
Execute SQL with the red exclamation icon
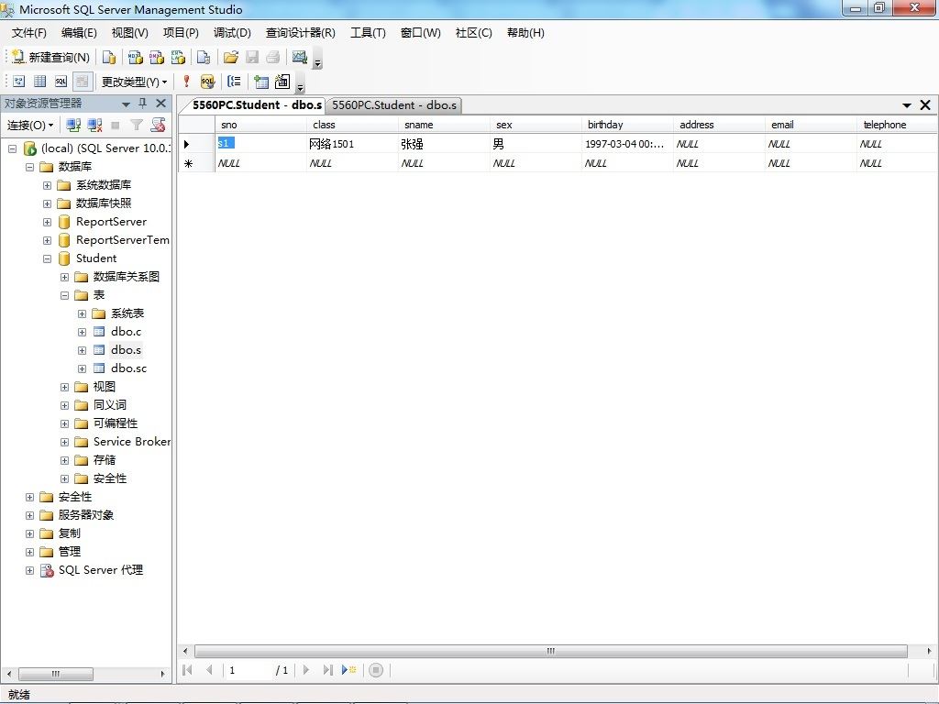click(186, 82)
